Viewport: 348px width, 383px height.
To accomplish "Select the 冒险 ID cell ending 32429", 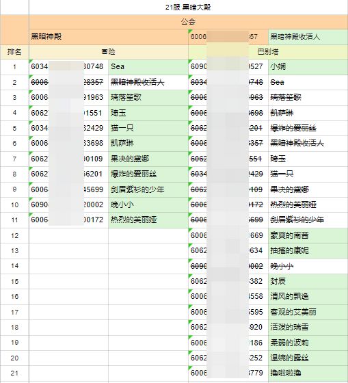I will coord(68,128).
